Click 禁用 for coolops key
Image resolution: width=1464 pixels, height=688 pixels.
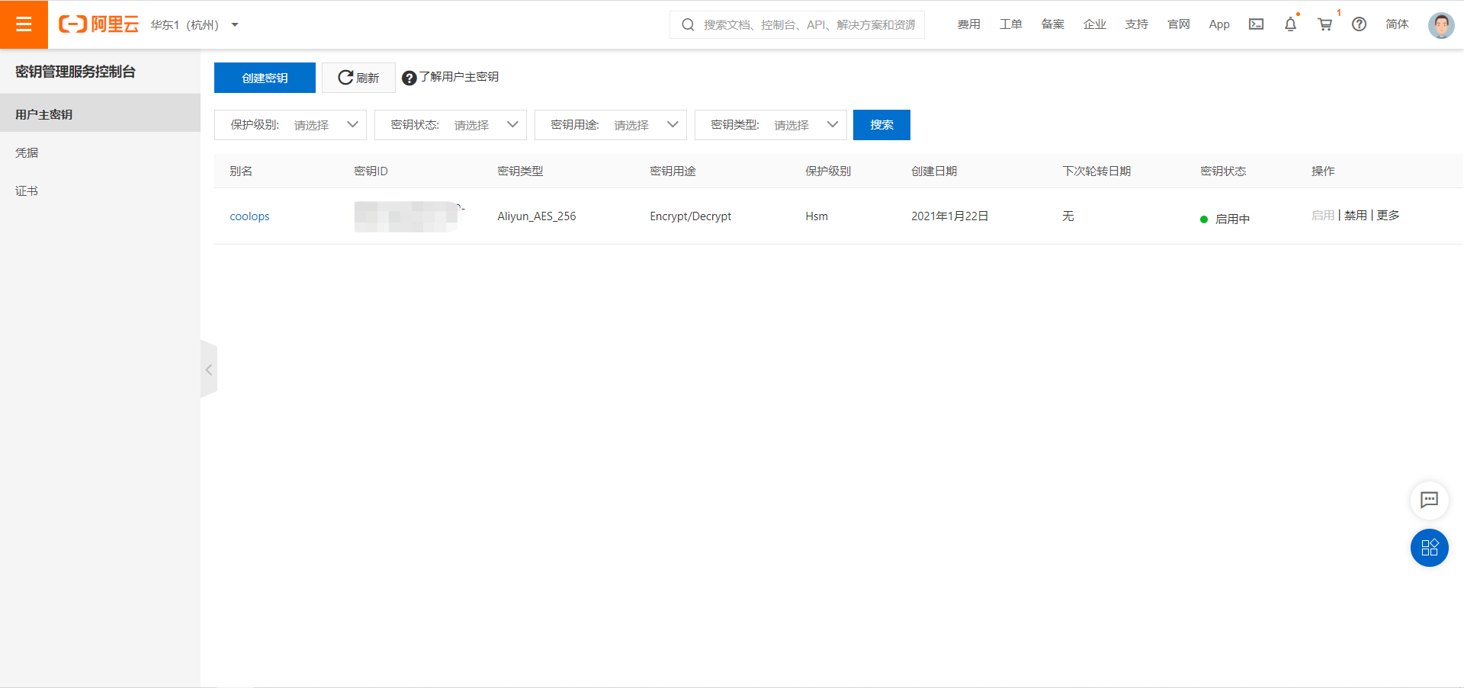coord(1355,216)
